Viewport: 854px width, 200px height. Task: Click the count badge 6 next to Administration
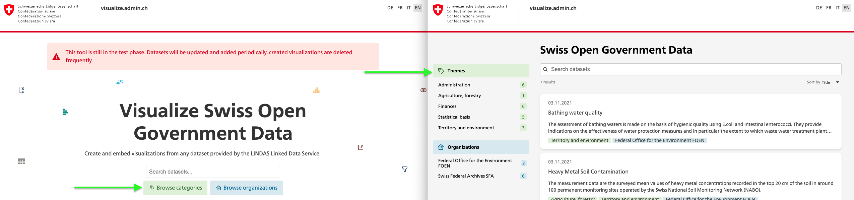pos(523,85)
